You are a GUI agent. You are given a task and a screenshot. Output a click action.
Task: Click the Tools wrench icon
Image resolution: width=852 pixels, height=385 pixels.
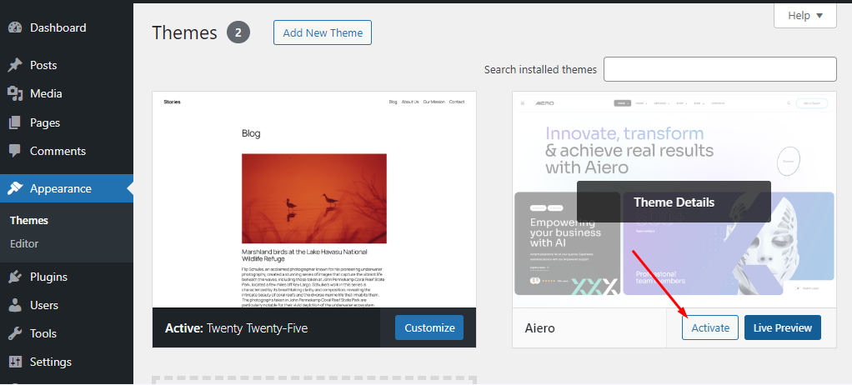(x=15, y=333)
